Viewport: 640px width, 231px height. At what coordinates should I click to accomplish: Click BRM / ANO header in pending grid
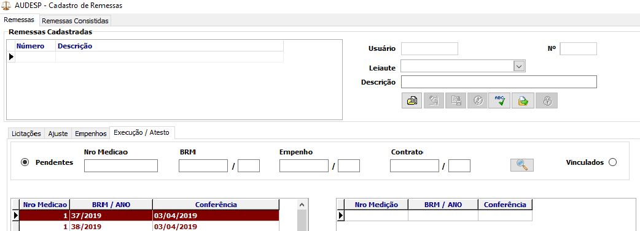point(111,205)
